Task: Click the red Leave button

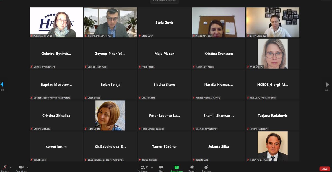Action: (325, 169)
